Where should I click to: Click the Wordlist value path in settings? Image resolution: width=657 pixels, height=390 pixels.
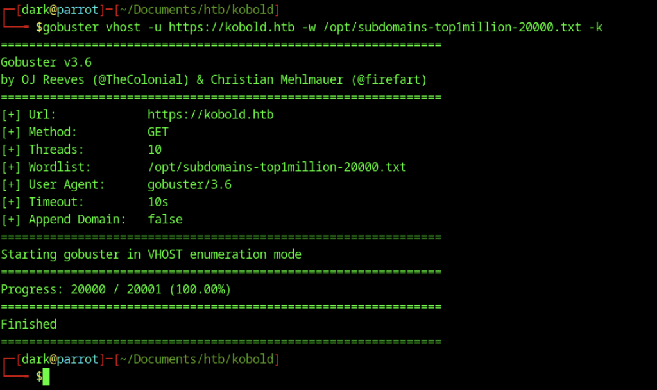pyautogui.click(x=277, y=167)
